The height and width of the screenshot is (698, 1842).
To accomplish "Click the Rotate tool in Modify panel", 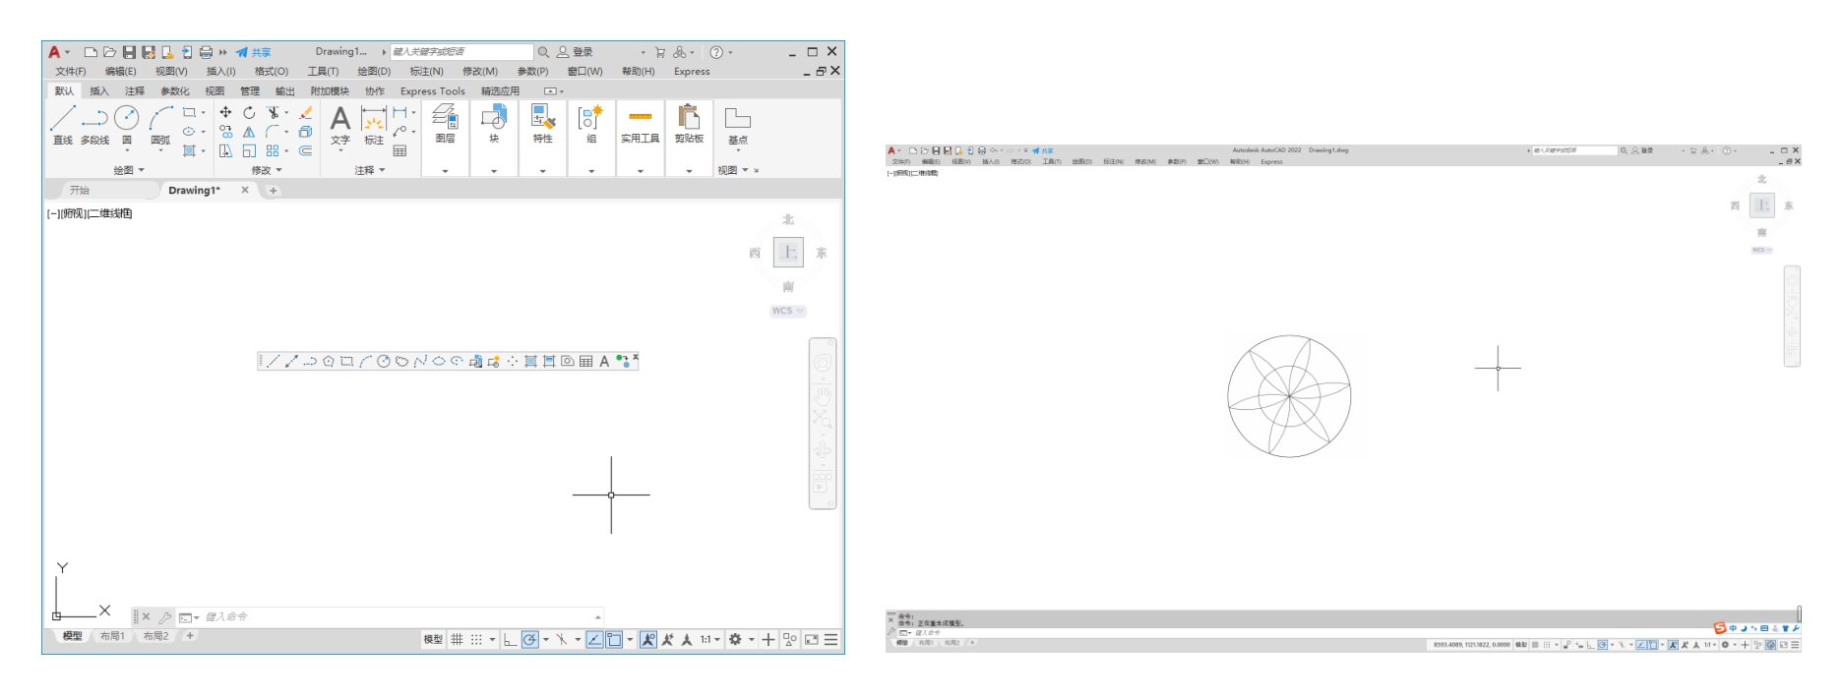I will click(249, 112).
